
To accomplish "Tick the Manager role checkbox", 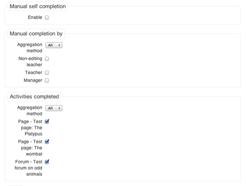I will (x=47, y=81).
